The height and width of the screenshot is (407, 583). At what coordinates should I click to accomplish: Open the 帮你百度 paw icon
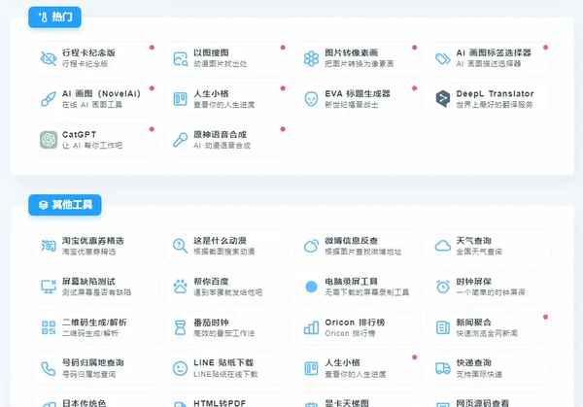point(181,287)
